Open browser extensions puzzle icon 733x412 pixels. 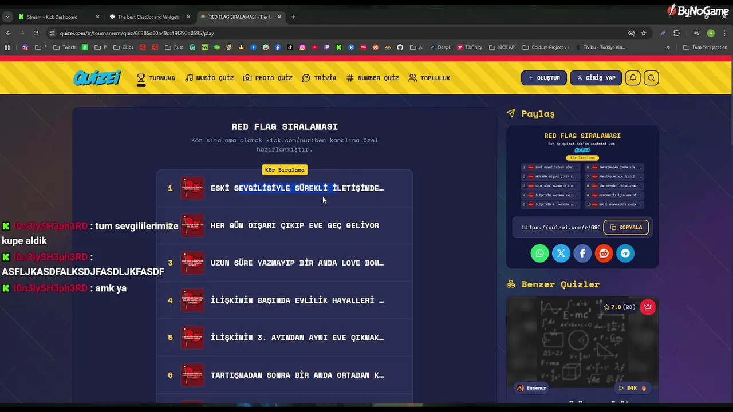[x=676, y=33]
